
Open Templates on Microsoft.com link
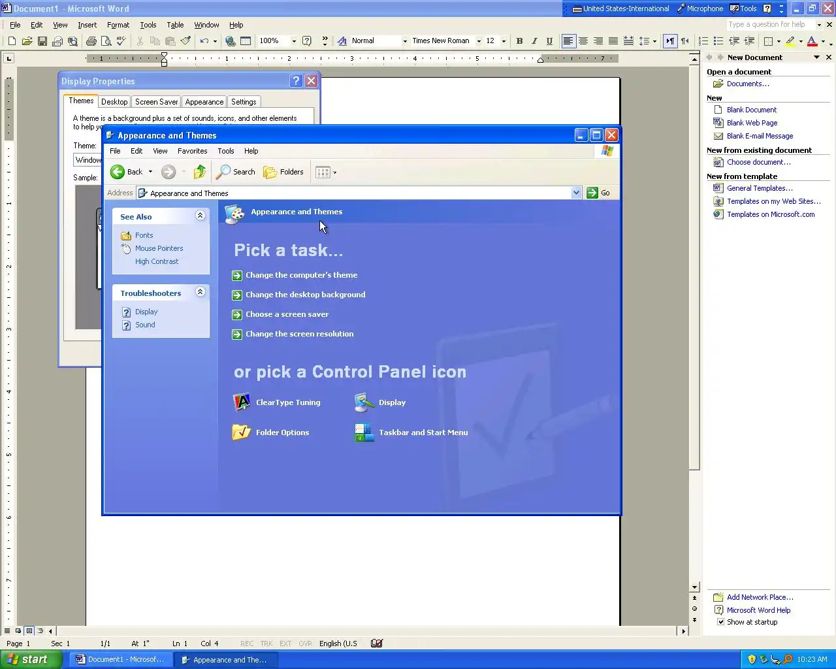pos(771,214)
